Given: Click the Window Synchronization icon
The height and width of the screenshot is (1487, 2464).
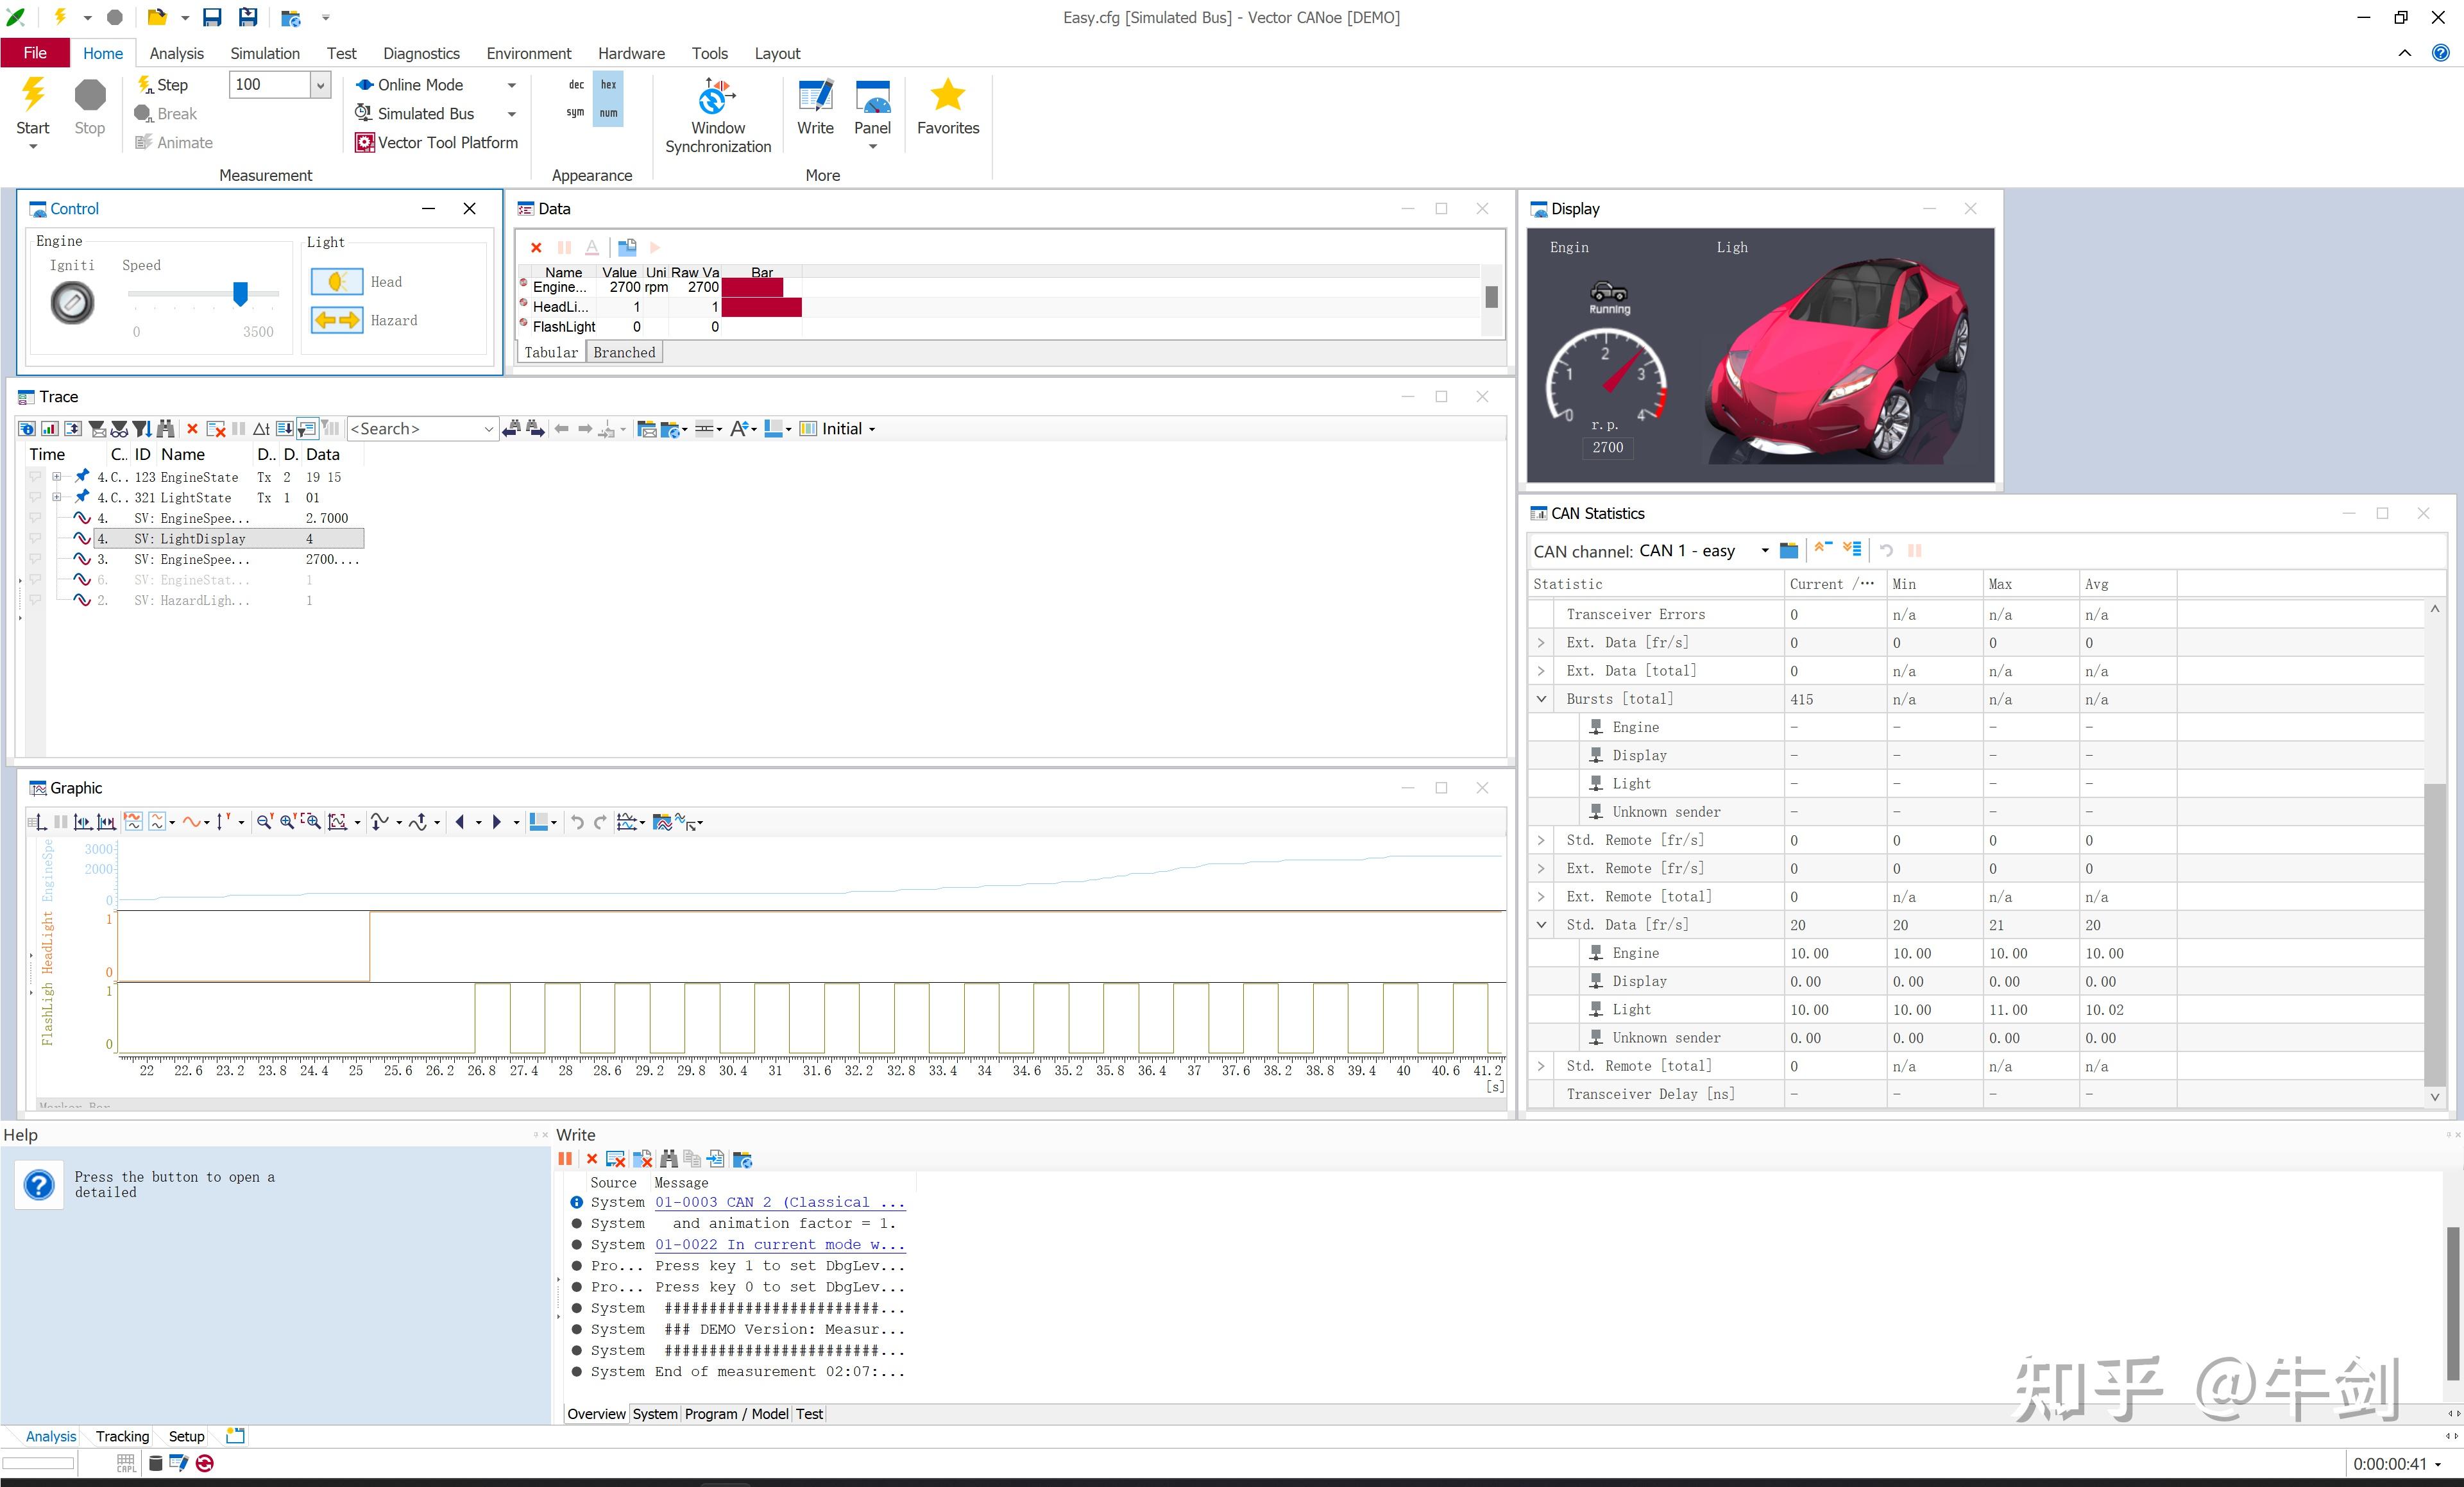Looking at the screenshot, I should coord(717,97).
